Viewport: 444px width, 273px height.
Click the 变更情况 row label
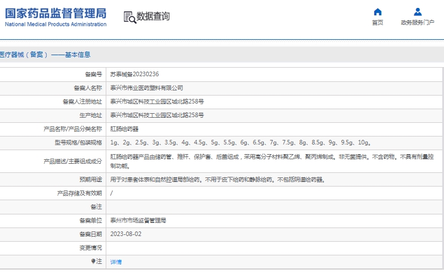90,248
